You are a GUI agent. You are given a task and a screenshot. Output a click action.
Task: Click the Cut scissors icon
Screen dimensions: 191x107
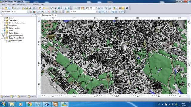(x=34, y=8)
